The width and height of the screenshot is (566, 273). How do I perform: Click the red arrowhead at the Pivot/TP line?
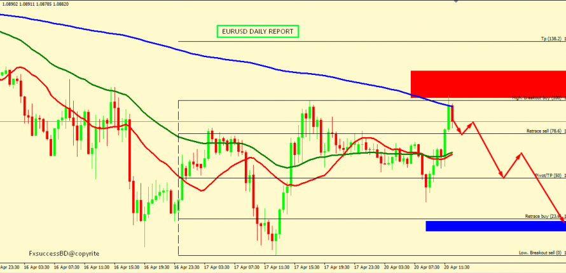pyautogui.click(x=503, y=176)
